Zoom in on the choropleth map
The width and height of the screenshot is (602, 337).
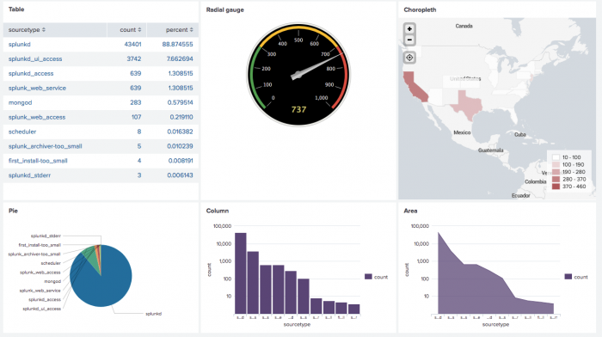409,28
